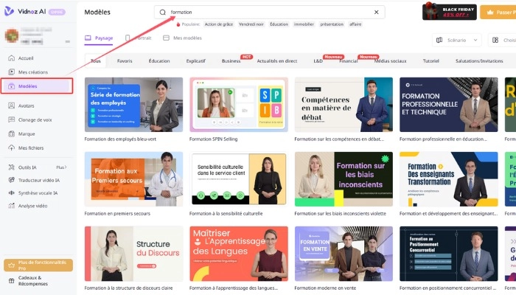Open Formation professionnelle et technique template
The image size is (516, 295).
tap(448, 105)
